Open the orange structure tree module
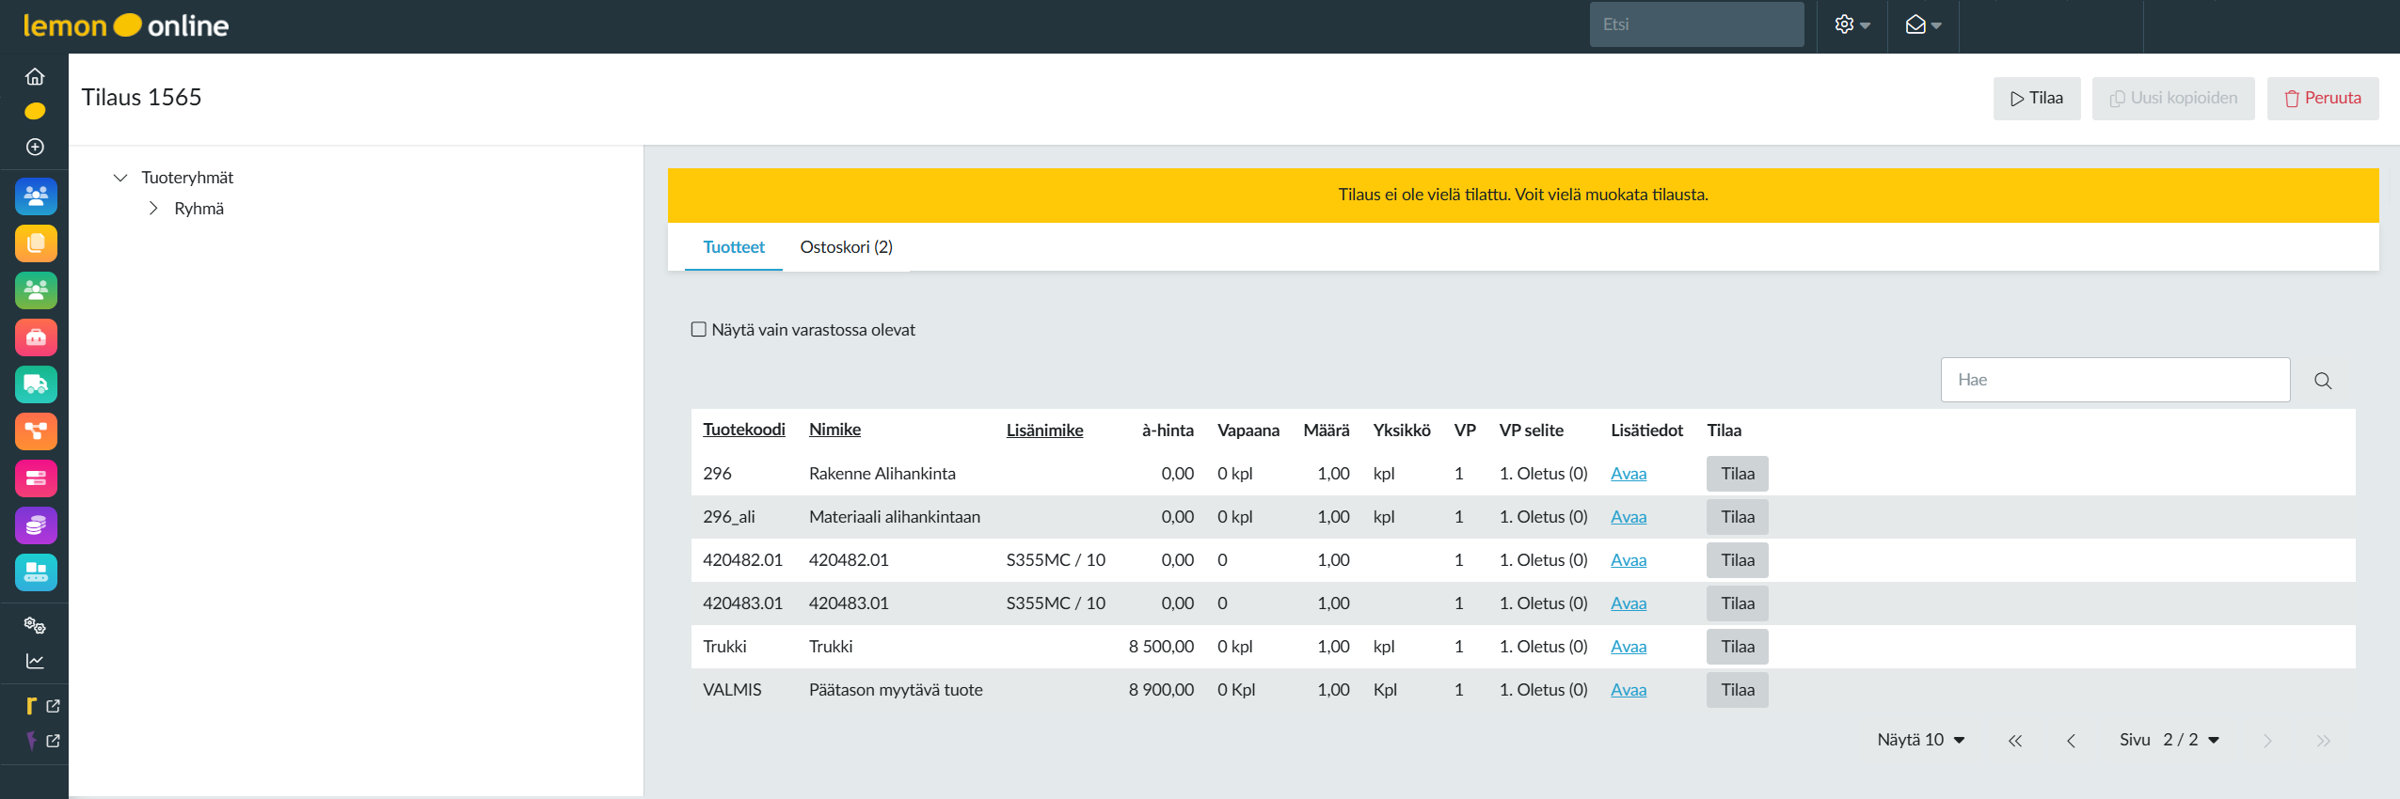The width and height of the screenshot is (2400, 799). (36, 431)
